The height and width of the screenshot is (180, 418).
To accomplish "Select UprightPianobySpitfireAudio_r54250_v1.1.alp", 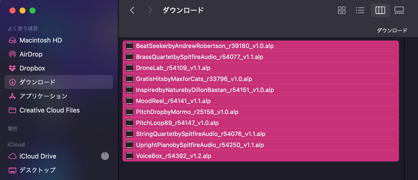I will (261, 145).
